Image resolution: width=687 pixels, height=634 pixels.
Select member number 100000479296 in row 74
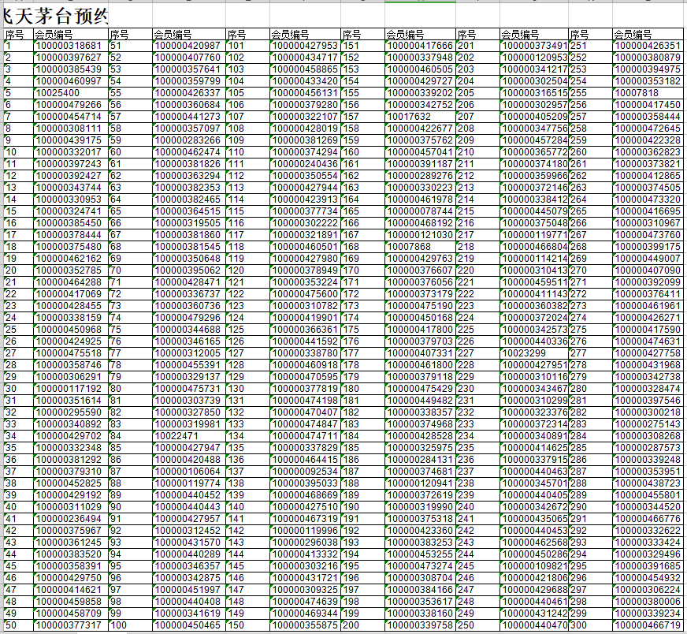[x=189, y=319]
